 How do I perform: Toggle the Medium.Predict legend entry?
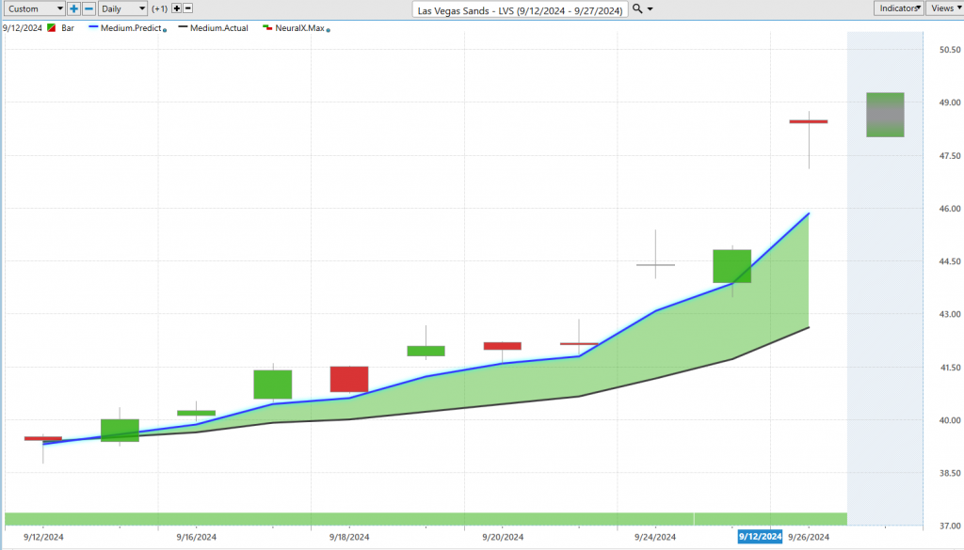click(128, 28)
